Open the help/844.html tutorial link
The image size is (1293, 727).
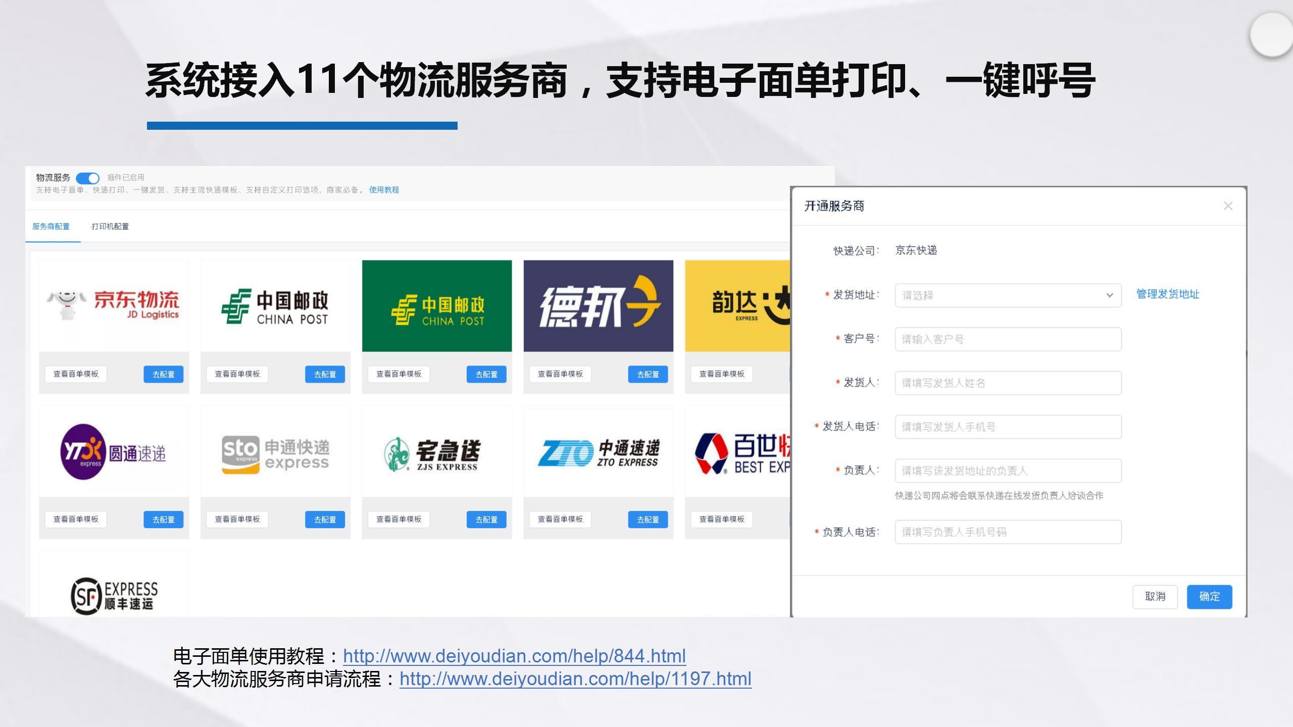(x=514, y=656)
